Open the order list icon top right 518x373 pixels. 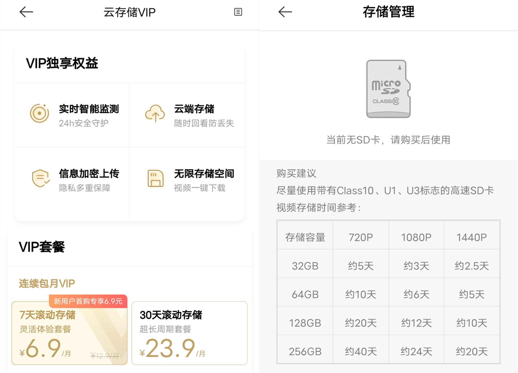point(238,12)
